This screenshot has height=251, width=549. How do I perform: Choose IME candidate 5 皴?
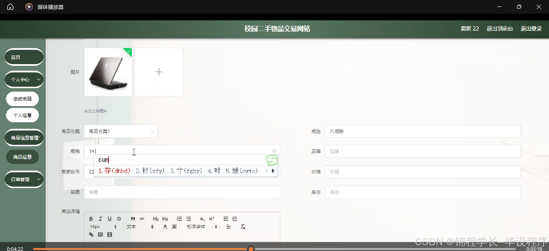click(242, 171)
